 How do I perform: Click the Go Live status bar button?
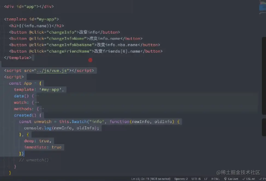[x=231, y=179]
